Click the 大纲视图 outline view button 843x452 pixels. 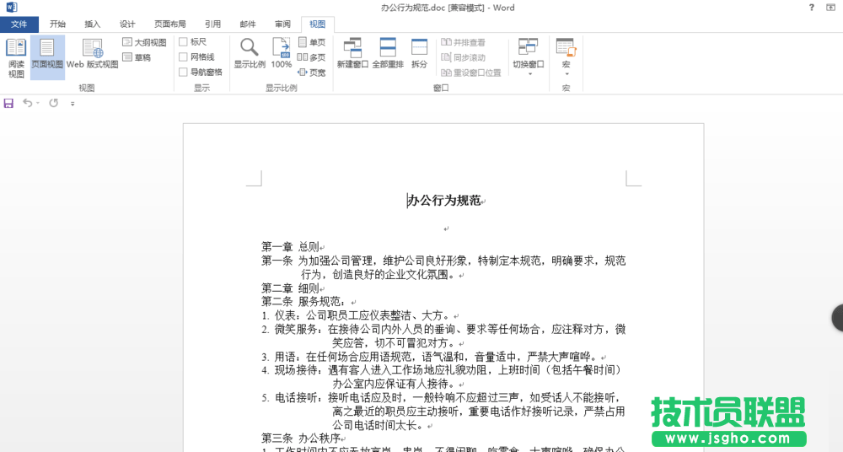pyautogui.click(x=144, y=42)
